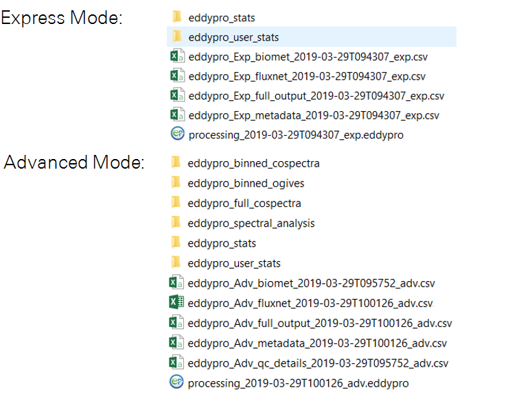Select eddypro_Adv_qc_details_2019-03-29T095752_adv.csv file name

tap(318, 363)
